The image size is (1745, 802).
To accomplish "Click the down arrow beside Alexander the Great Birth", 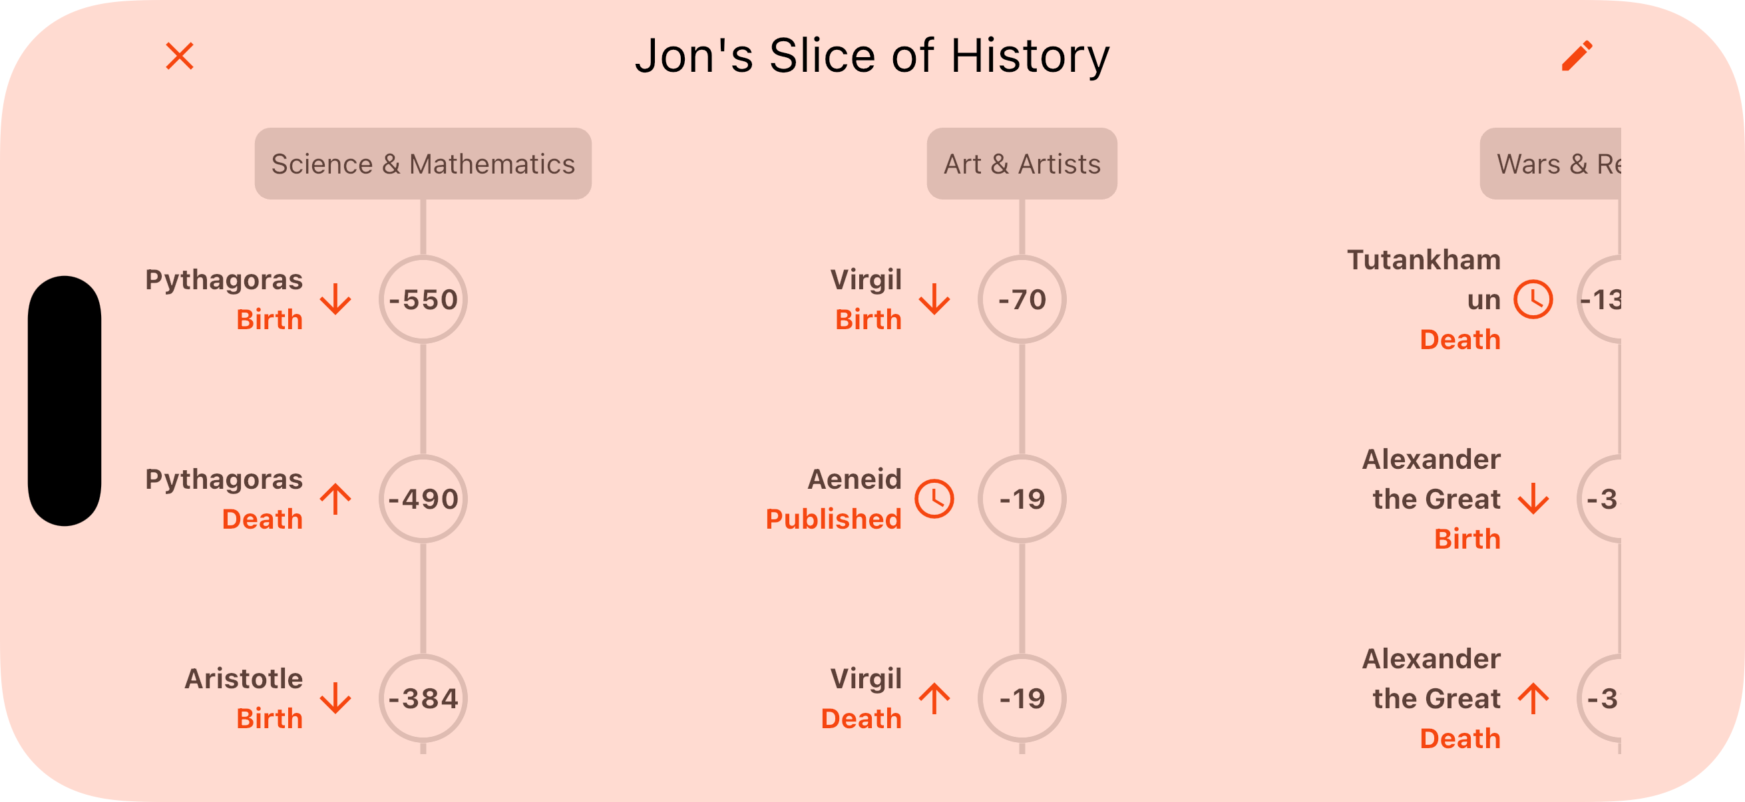I will point(1533,499).
